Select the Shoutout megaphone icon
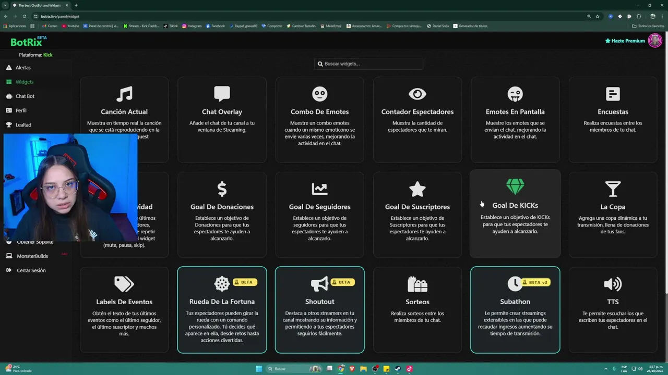 click(x=319, y=284)
